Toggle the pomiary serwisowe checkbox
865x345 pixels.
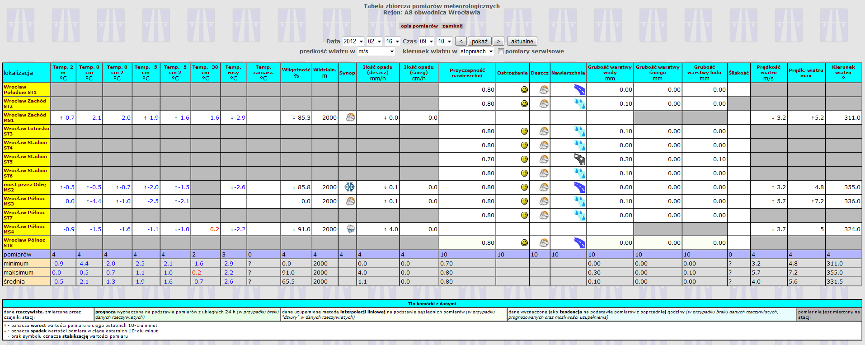click(501, 51)
